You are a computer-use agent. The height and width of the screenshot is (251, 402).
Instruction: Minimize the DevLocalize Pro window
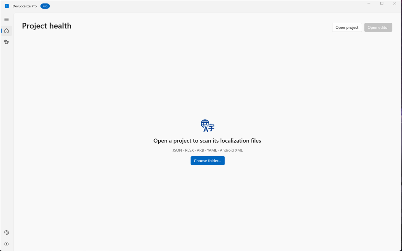[x=369, y=4]
